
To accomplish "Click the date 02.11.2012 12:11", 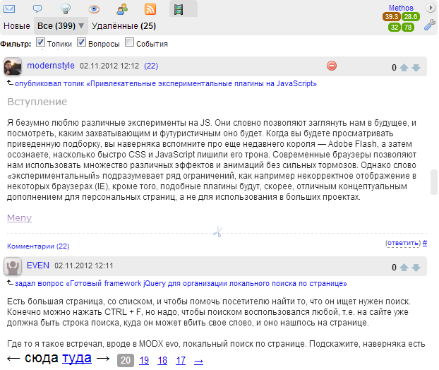I will (x=84, y=265).
